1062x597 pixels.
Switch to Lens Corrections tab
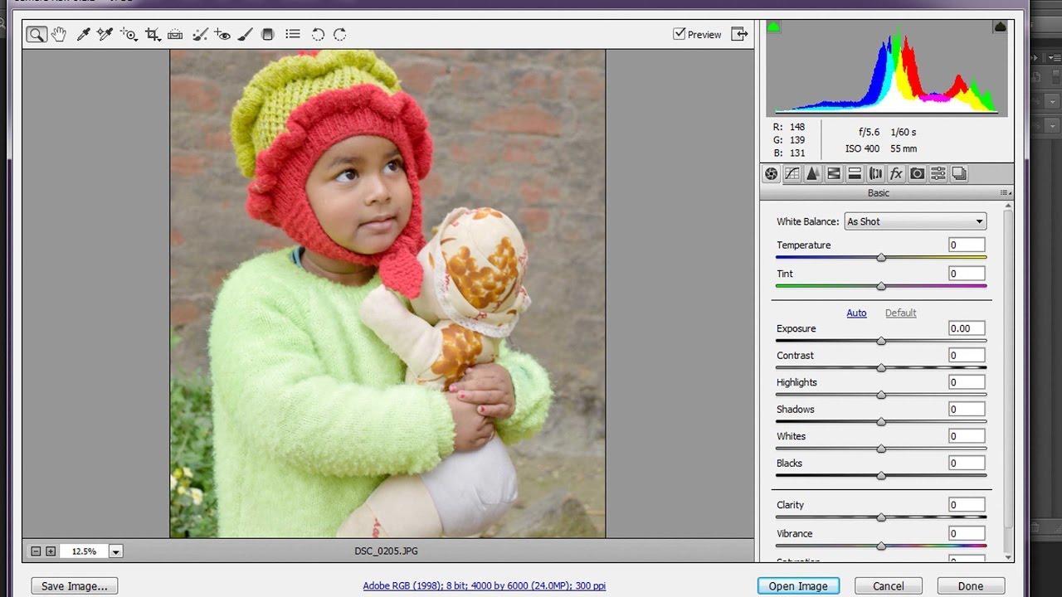tap(875, 173)
